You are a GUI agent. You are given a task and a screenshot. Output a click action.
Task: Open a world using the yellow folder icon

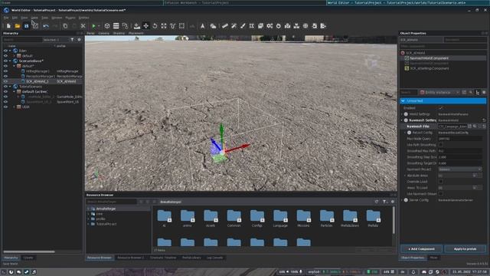pyautogui.click(x=18, y=26)
